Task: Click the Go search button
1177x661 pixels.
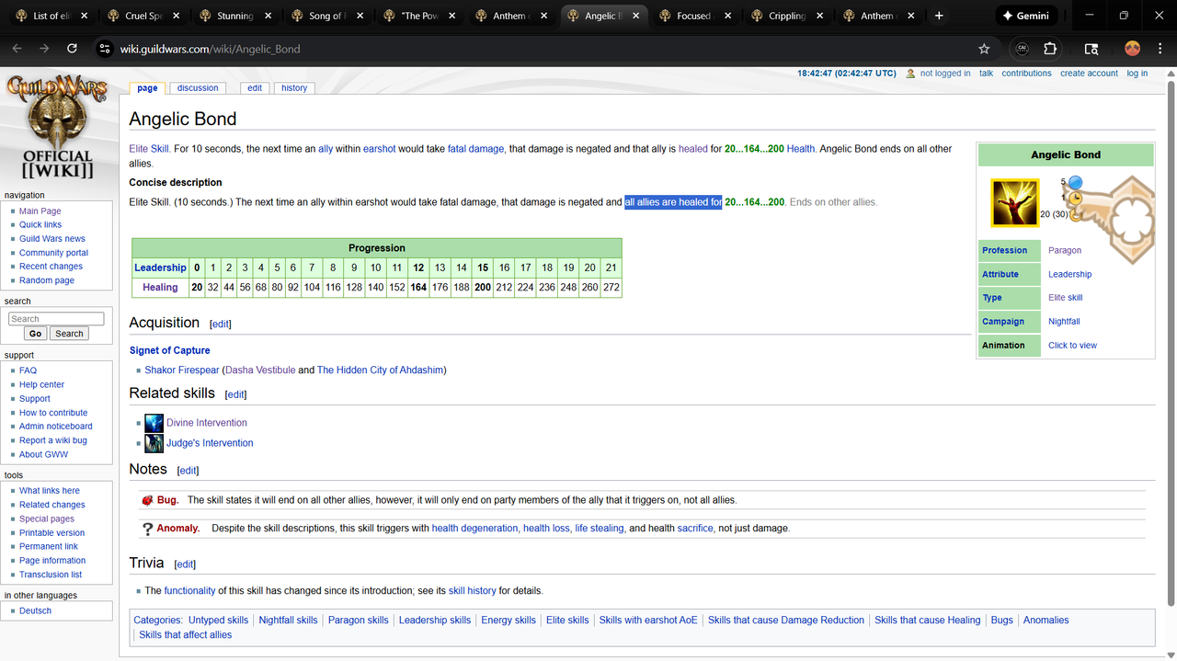Action: (35, 334)
